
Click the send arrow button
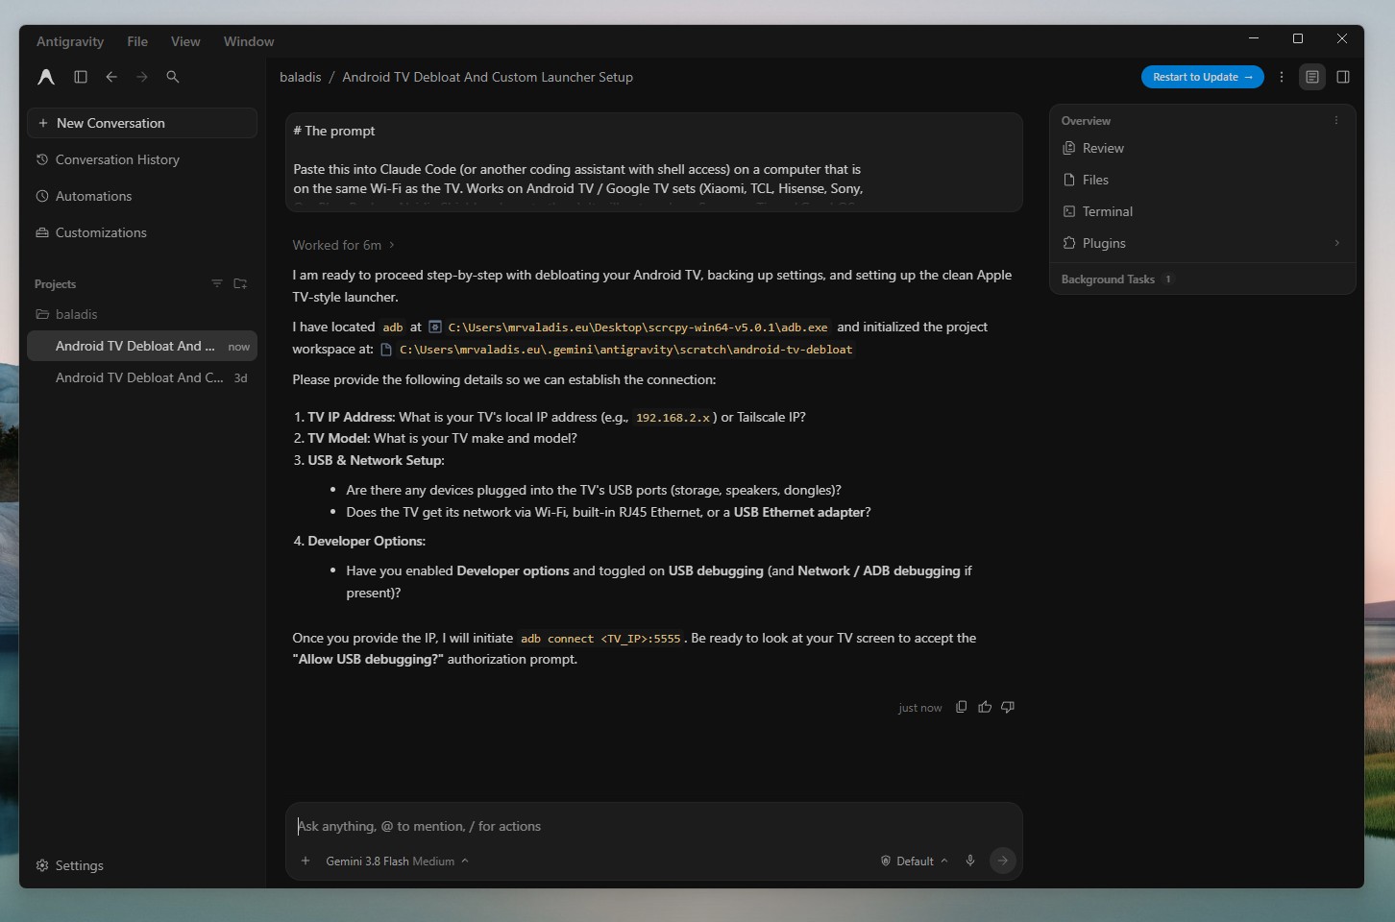click(1002, 861)
